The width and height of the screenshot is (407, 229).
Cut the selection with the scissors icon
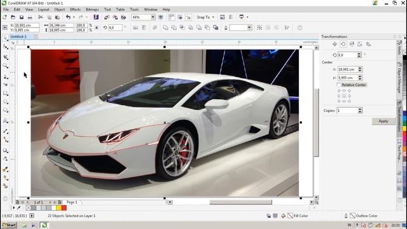pyautogui.click(x=41, y=17)
